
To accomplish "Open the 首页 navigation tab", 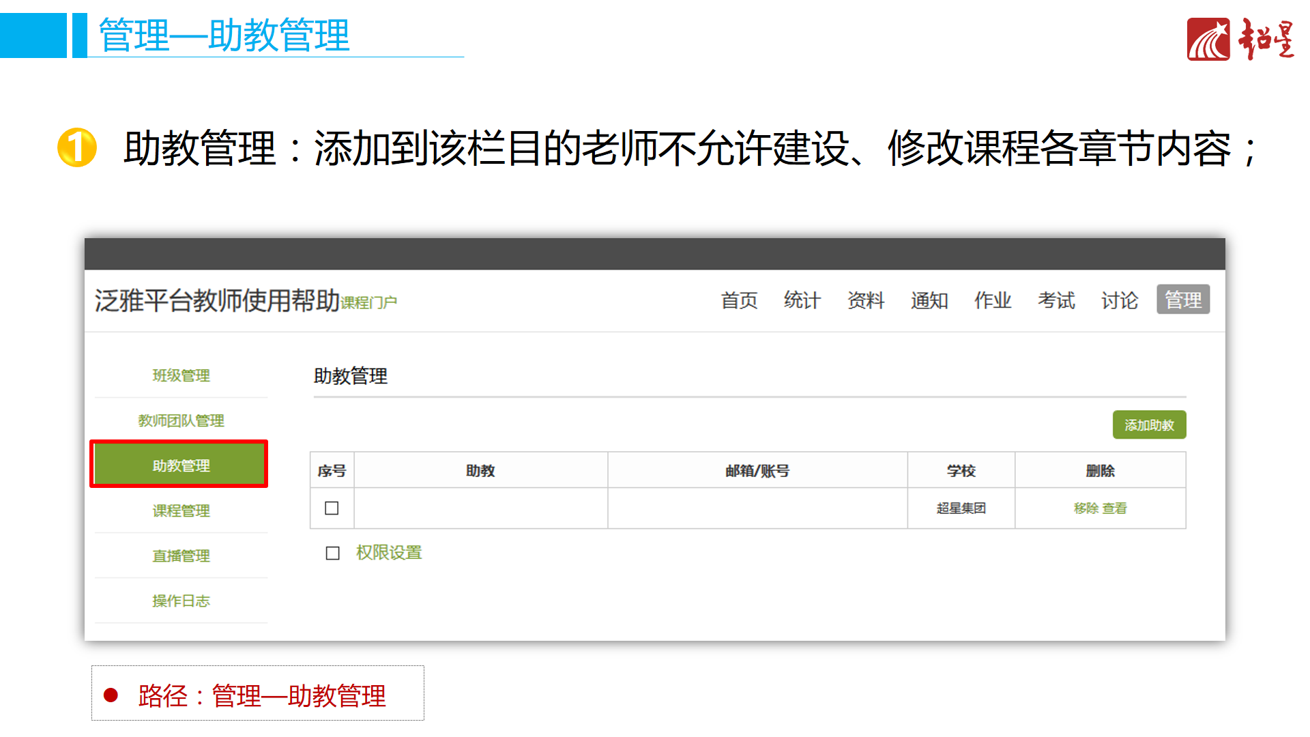I will (739, 300).
